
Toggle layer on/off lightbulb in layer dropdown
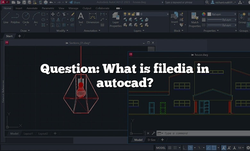click(125, 14)
